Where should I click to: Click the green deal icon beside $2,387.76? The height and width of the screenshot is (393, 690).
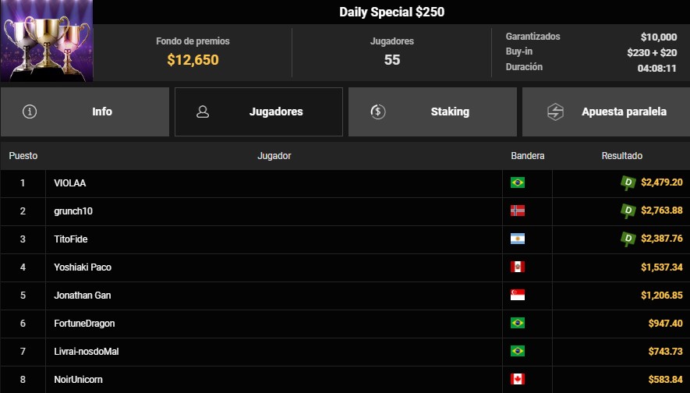628,239
